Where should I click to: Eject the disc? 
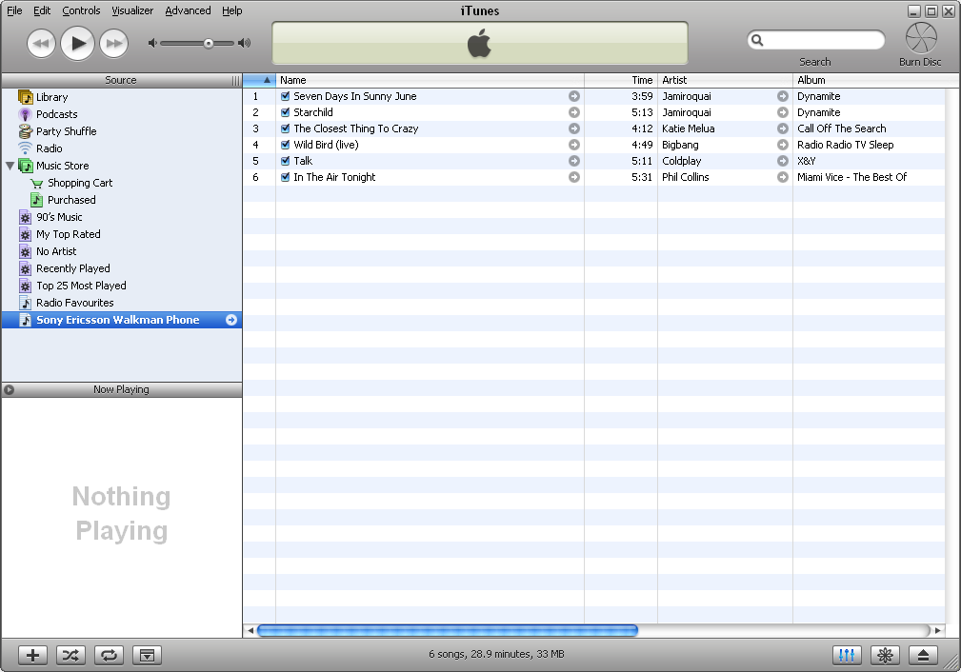(923, 655)
